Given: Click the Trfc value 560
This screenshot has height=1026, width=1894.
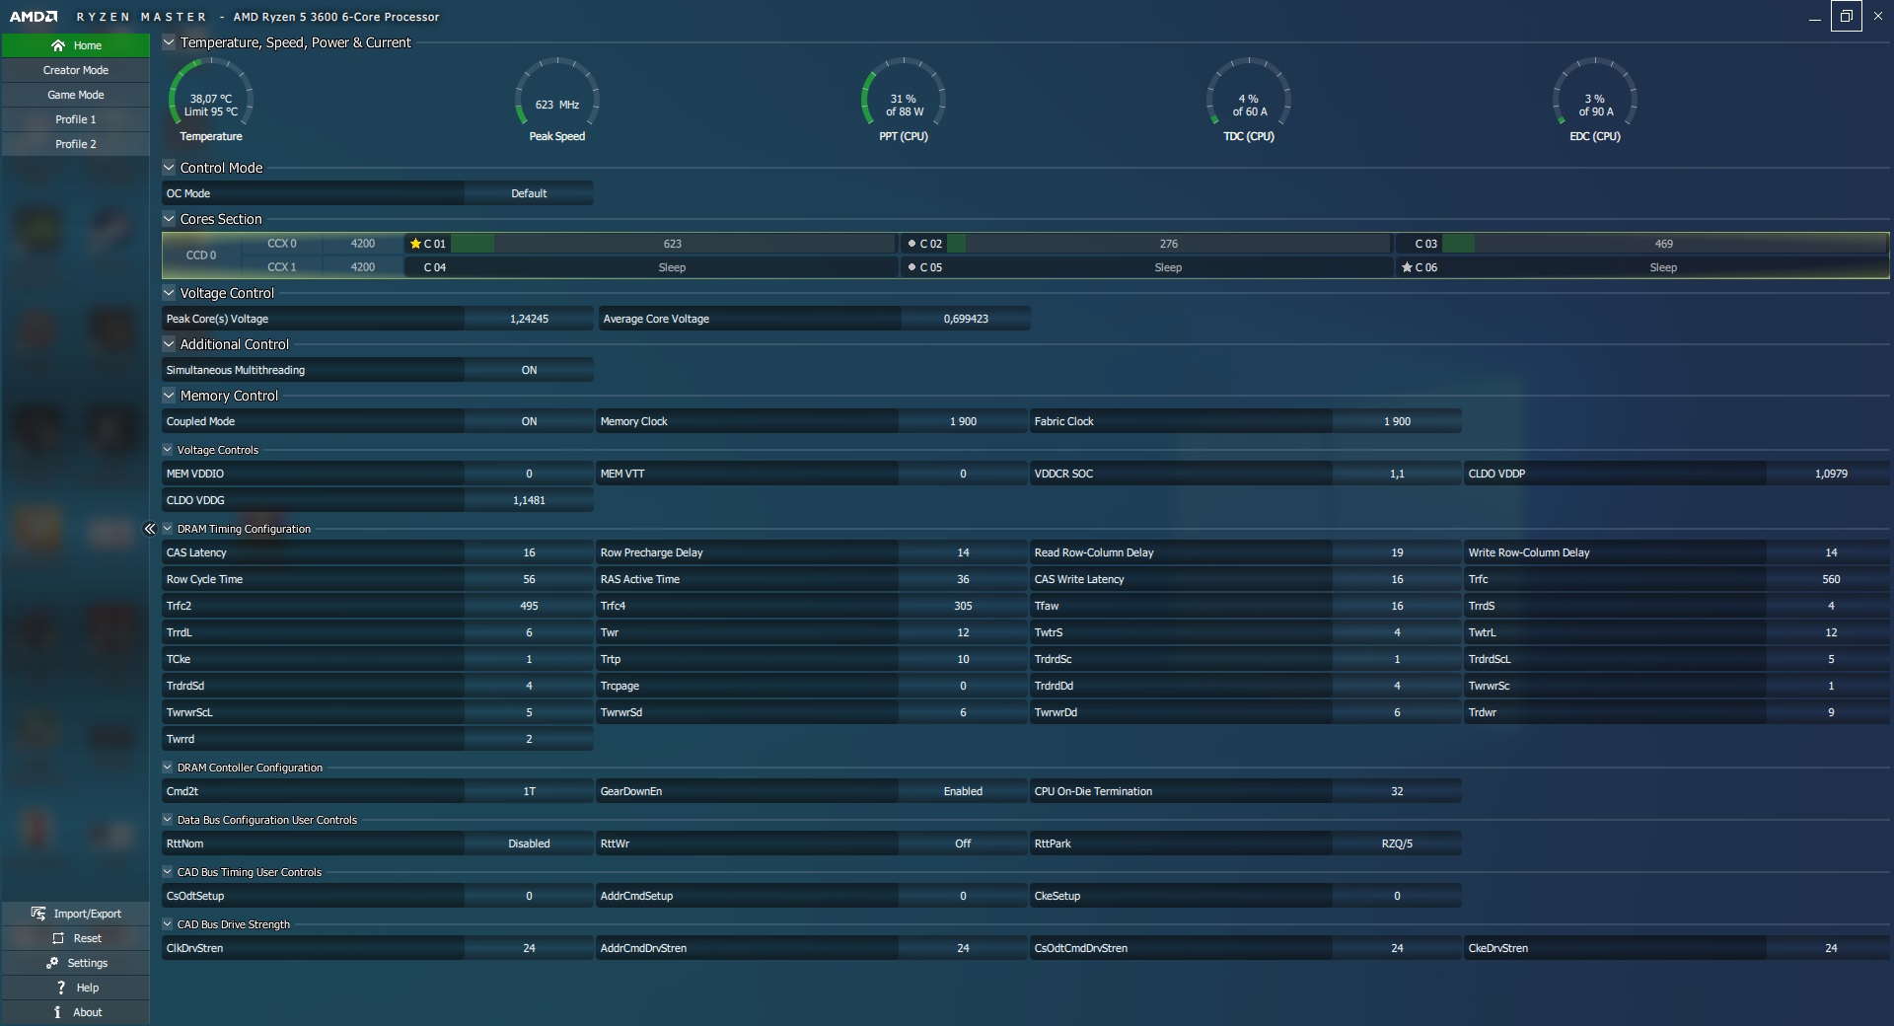Looking at the screenshot, I should (1831, 579).
